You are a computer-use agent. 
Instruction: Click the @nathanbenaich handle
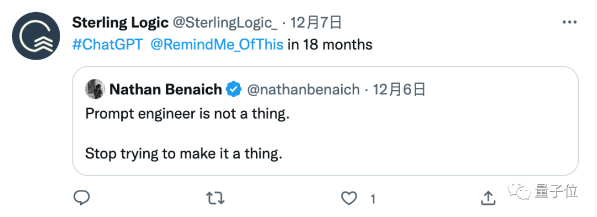303,90
